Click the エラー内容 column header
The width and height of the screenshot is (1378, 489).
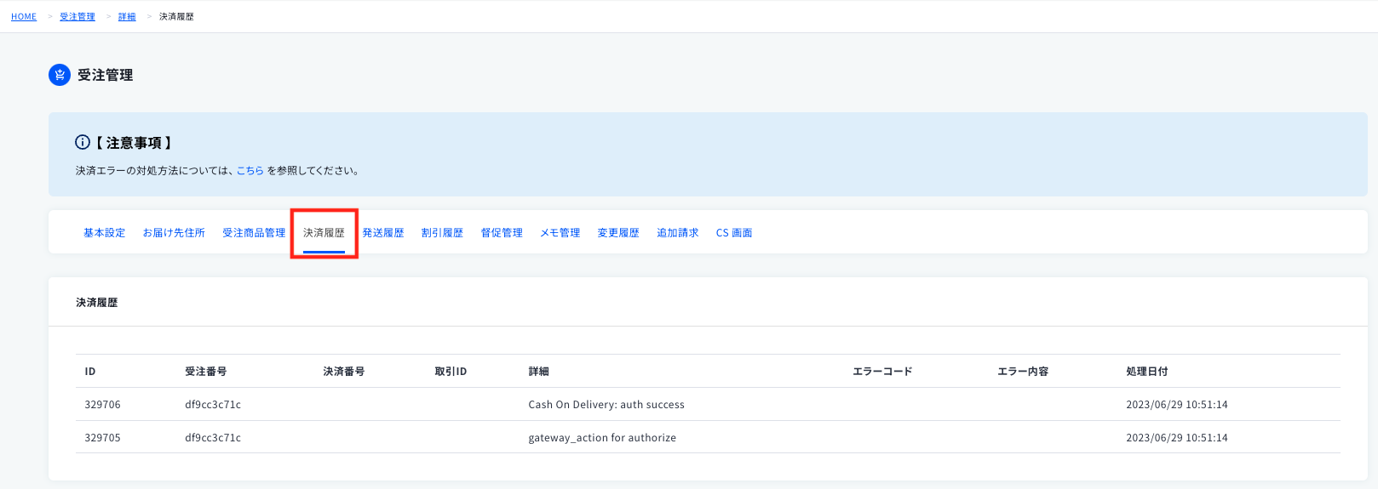(x=1023, y=372)
